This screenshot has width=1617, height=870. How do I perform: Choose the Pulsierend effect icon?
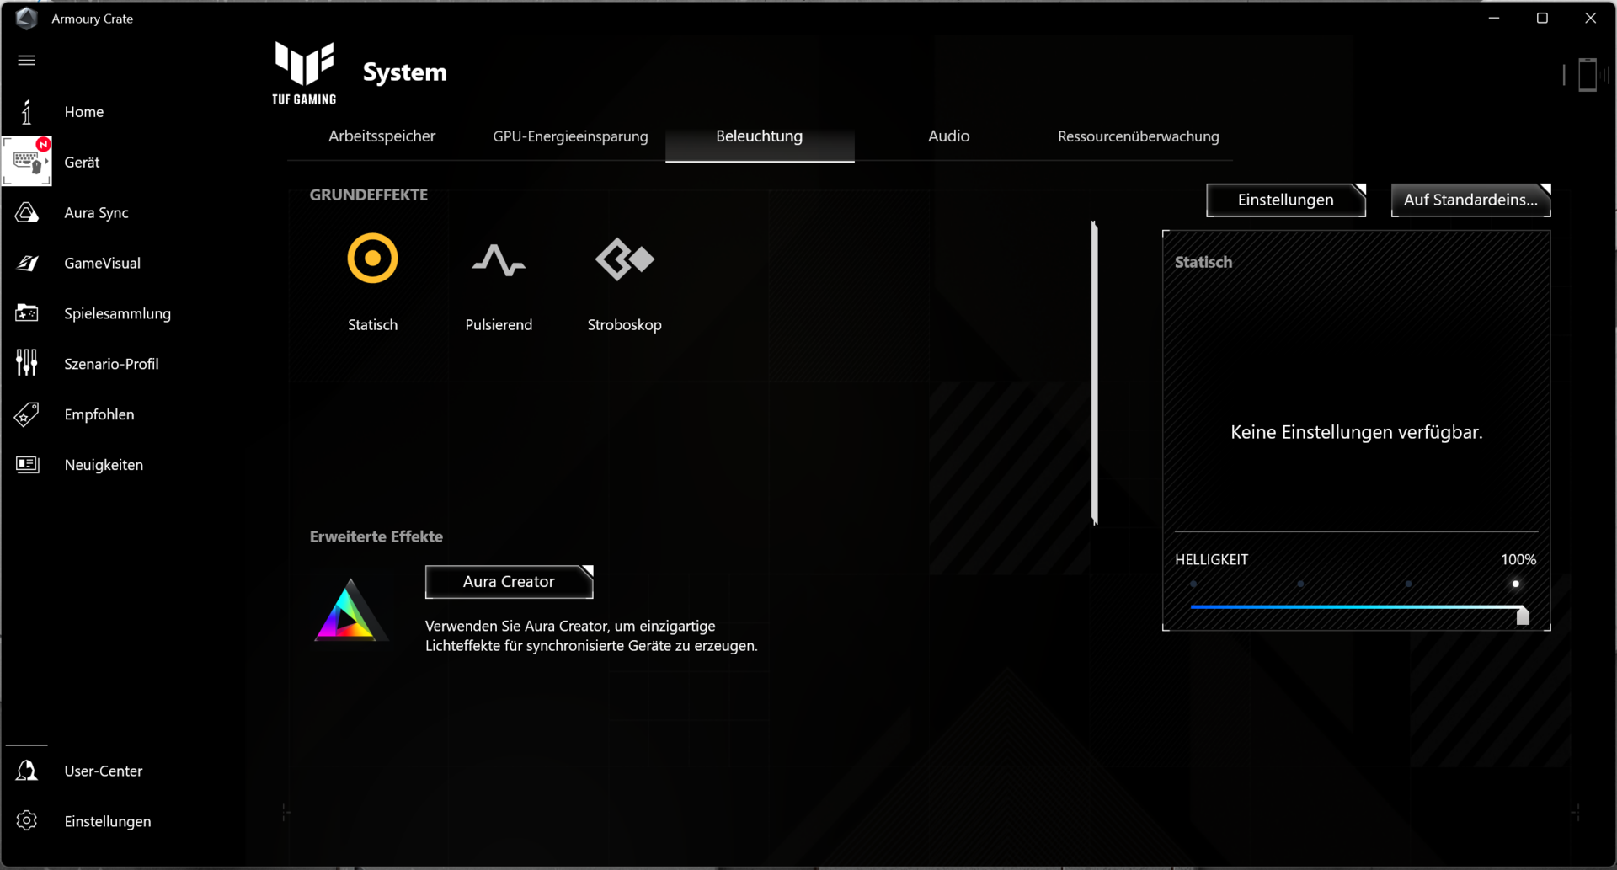pyautogui.click(x=499, y=260)
